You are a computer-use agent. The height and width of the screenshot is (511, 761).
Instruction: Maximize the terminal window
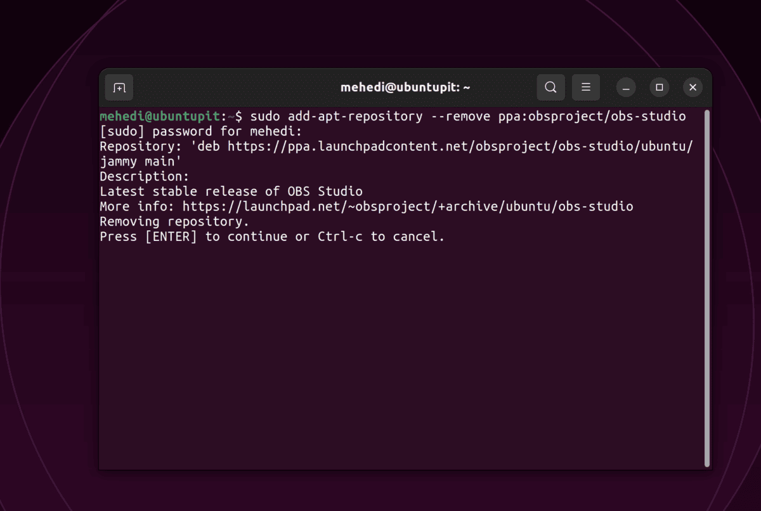click(x=660, y=87)
